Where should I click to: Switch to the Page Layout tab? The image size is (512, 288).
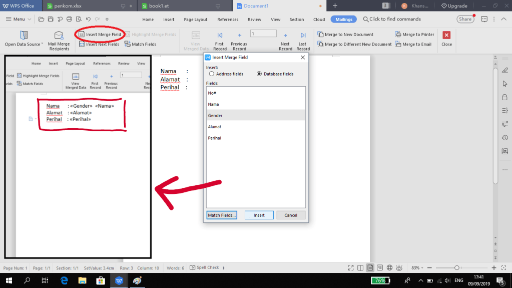[x=195, y=20]
